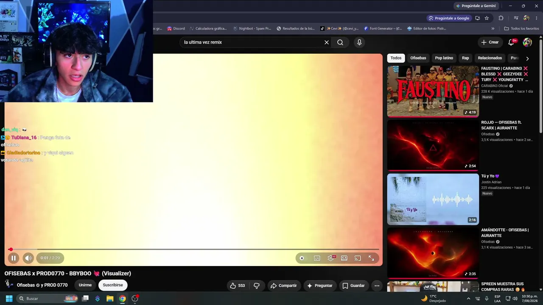Open File Explorer from taskbar

(110, 299)
